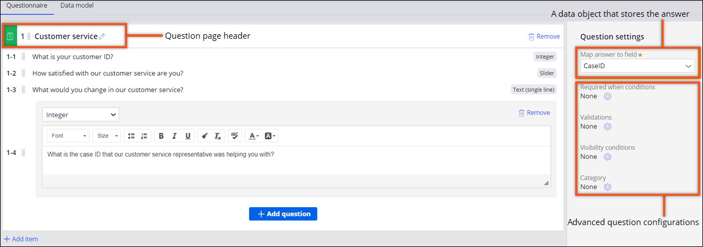703x247 pixels.
Task: Open the Validations settings gear
Action: tap(607, 127)
